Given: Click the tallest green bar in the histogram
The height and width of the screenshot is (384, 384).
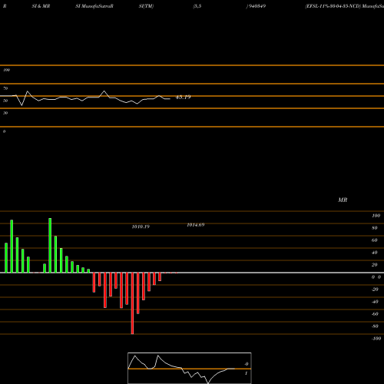Looking at the screenshot, I should click(50, 245).
